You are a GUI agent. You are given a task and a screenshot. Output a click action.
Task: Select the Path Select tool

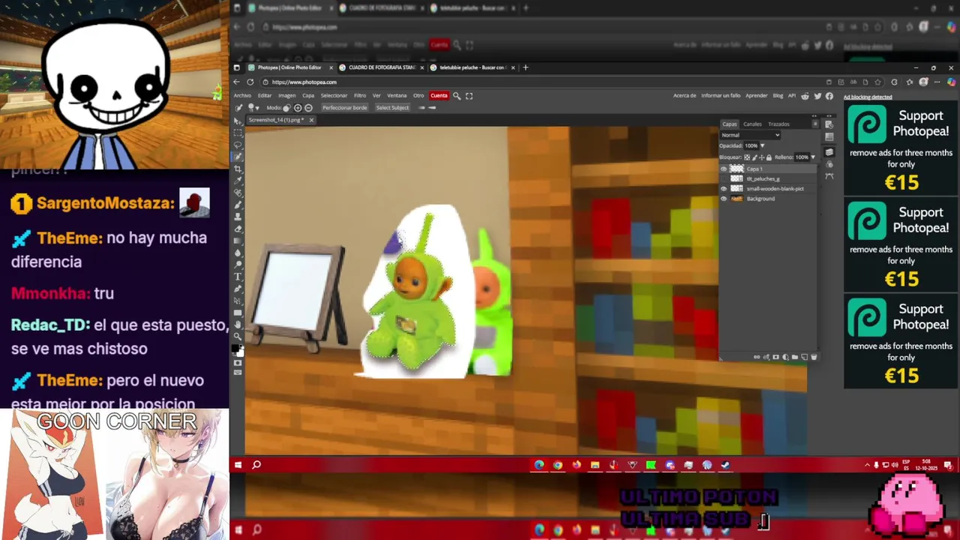238,301
